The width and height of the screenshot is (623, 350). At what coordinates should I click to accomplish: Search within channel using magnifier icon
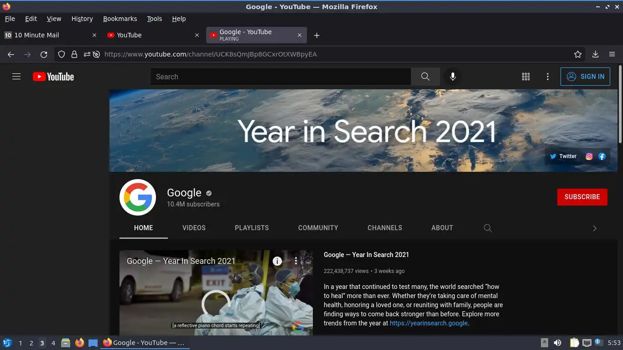[488, 228]
